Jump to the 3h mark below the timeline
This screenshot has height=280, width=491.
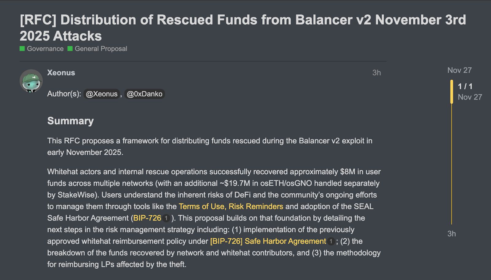tap(451, 234)
